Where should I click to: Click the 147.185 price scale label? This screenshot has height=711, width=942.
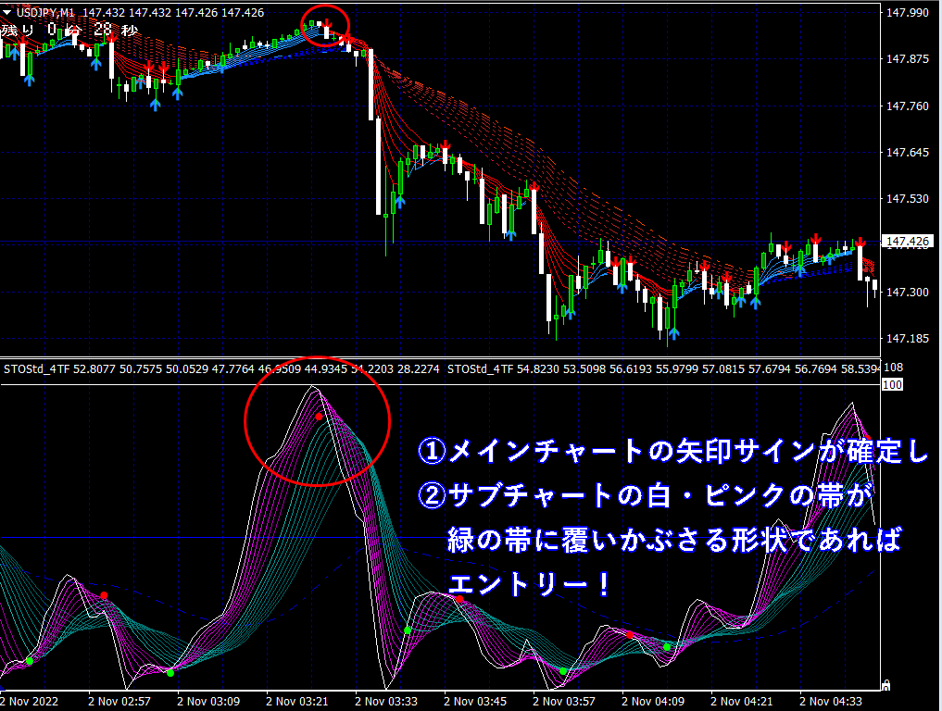907,339
